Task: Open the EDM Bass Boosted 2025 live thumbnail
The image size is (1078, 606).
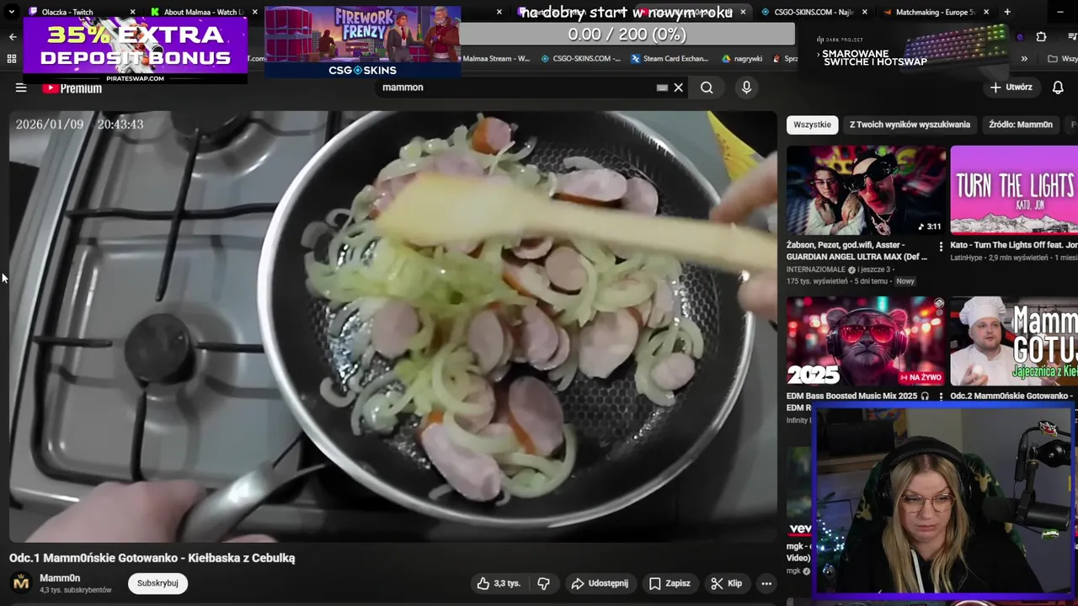Action: [866, 341]
